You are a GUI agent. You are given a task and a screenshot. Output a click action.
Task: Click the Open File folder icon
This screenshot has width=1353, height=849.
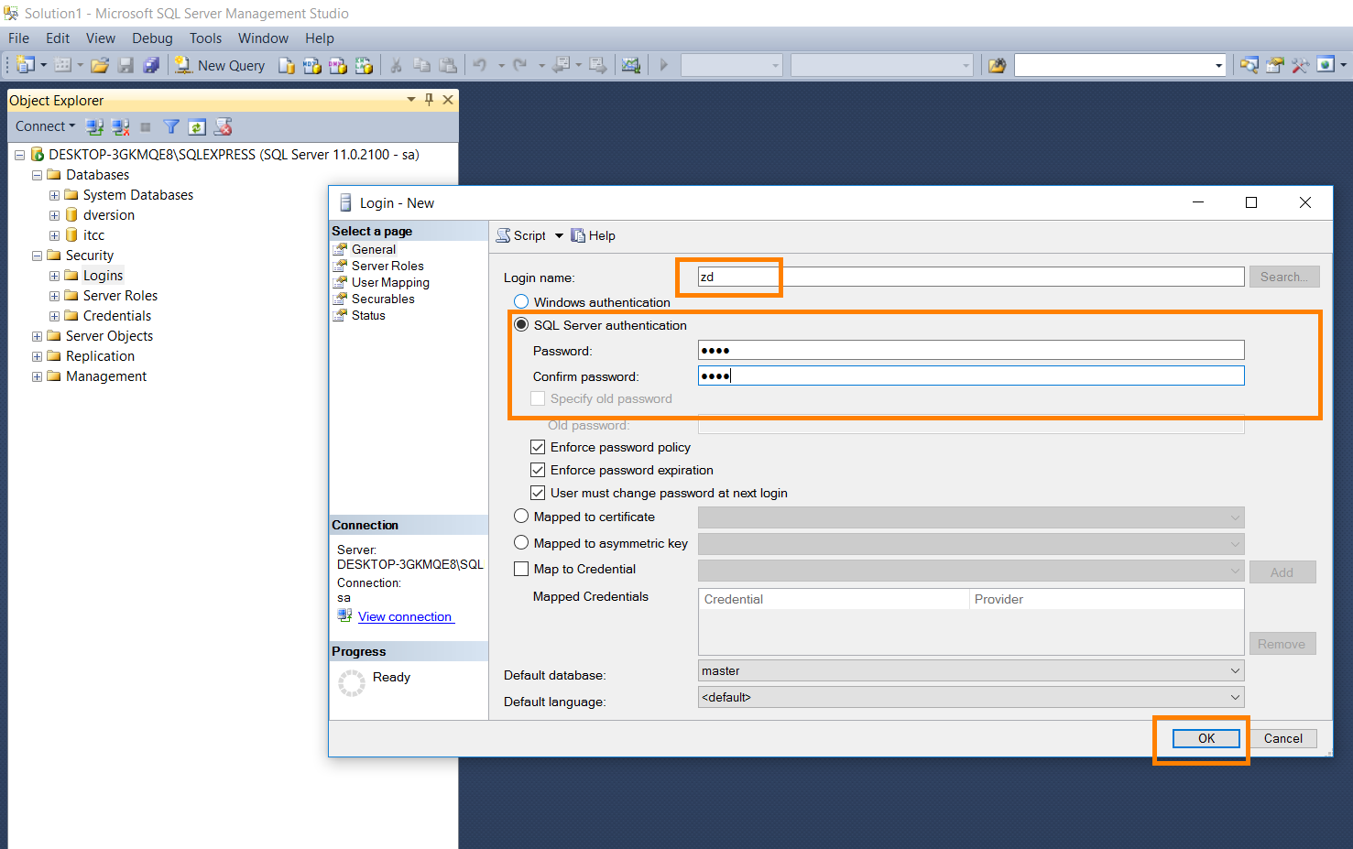(100, 65)
